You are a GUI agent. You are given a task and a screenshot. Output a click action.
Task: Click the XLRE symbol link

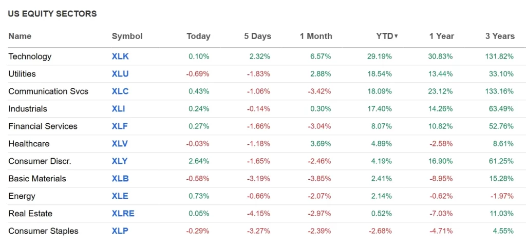pyautogui.click(x=123, y=214)
